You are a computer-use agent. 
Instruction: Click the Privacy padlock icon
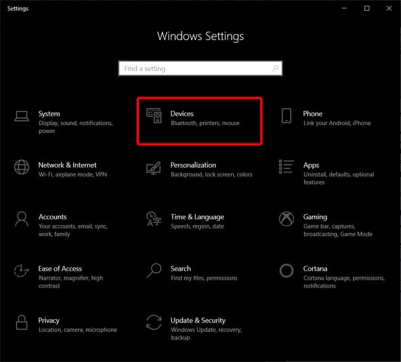point(22,323)
